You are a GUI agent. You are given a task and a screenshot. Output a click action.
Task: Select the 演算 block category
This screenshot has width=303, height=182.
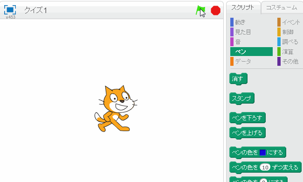tap(288, 52)
